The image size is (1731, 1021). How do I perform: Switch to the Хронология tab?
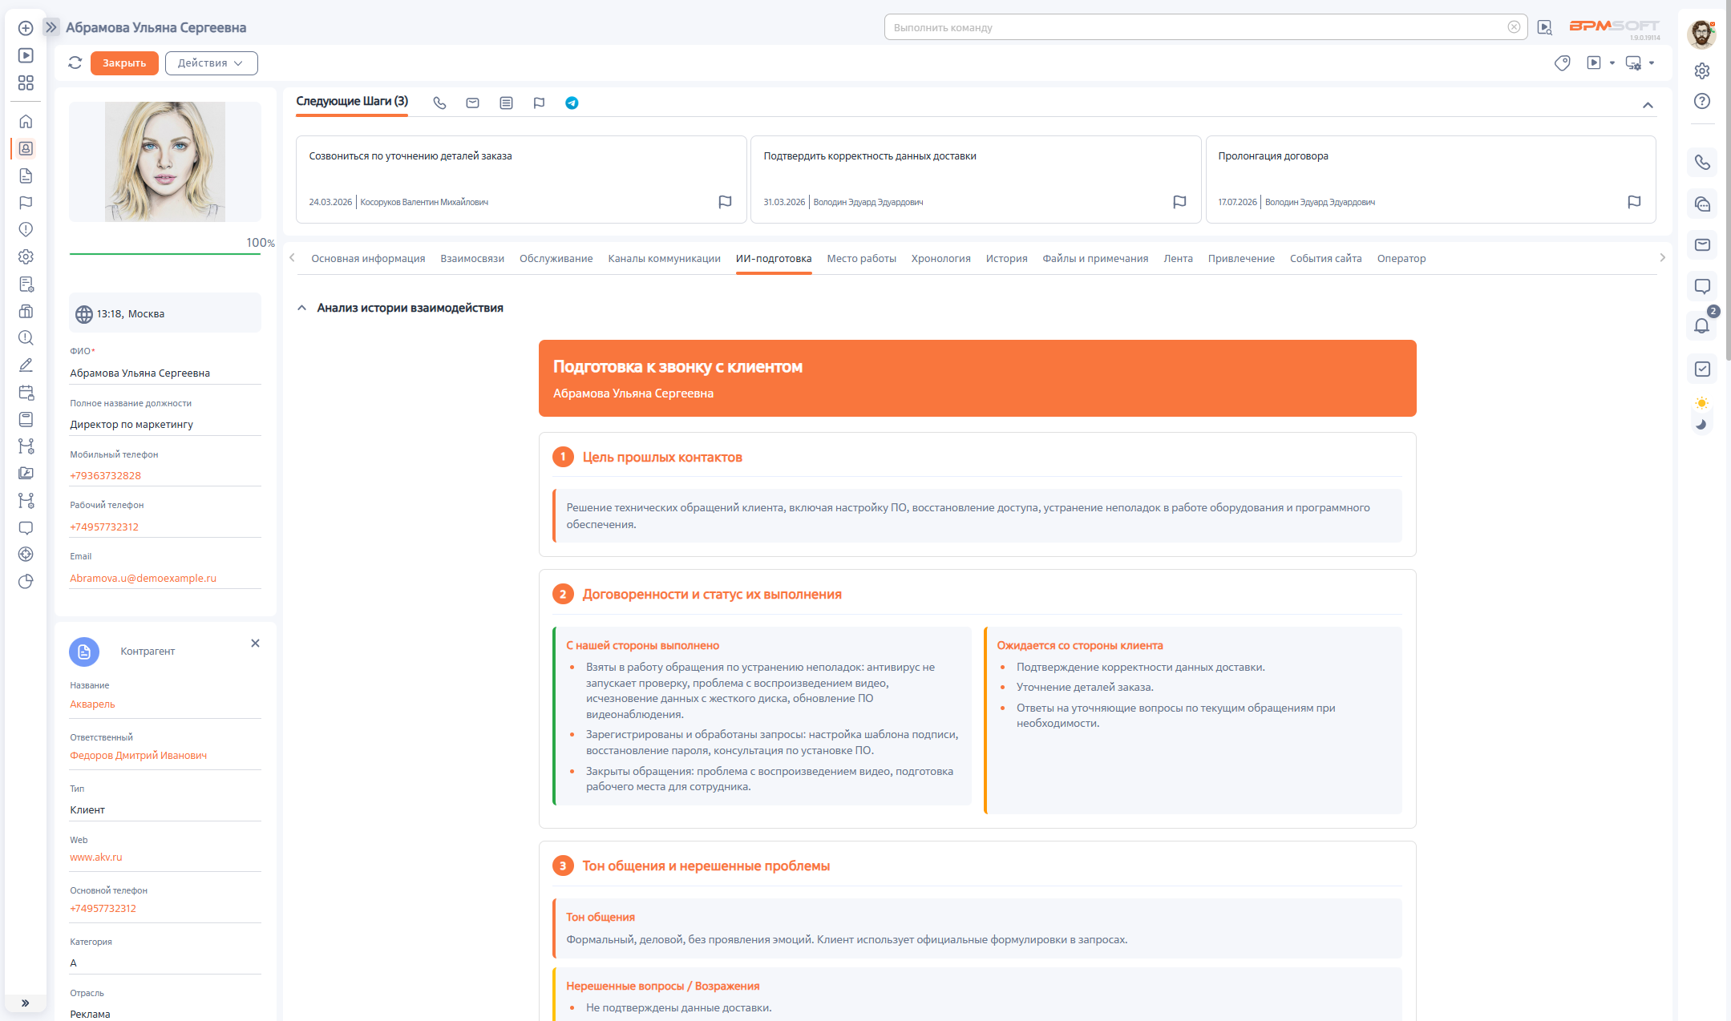click(940, 258)
